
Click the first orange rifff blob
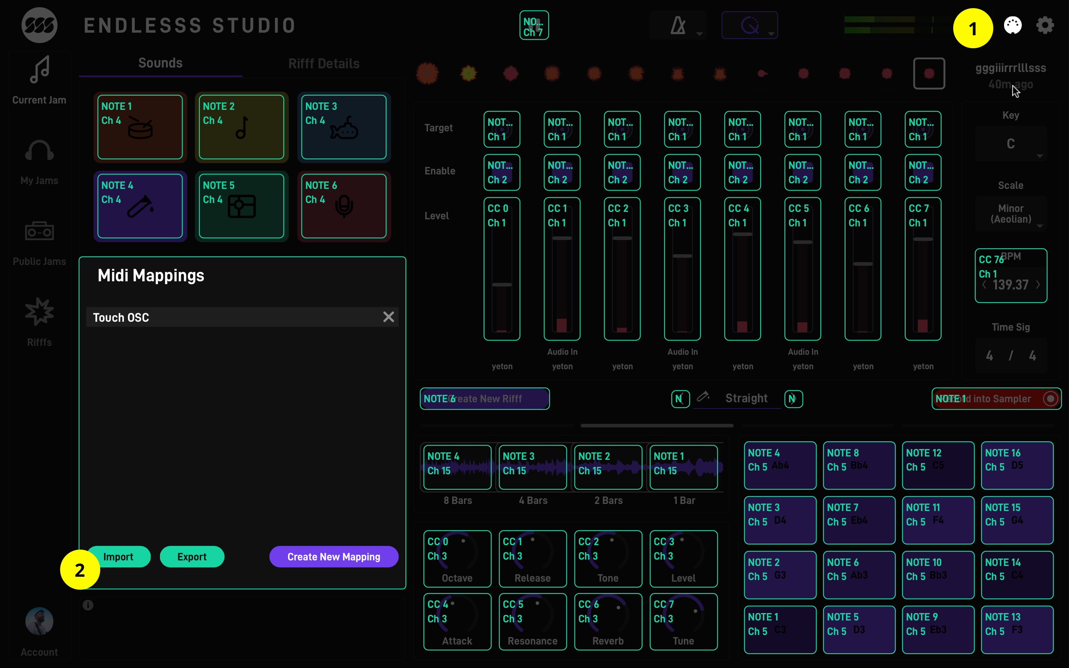tap(427, 73)
